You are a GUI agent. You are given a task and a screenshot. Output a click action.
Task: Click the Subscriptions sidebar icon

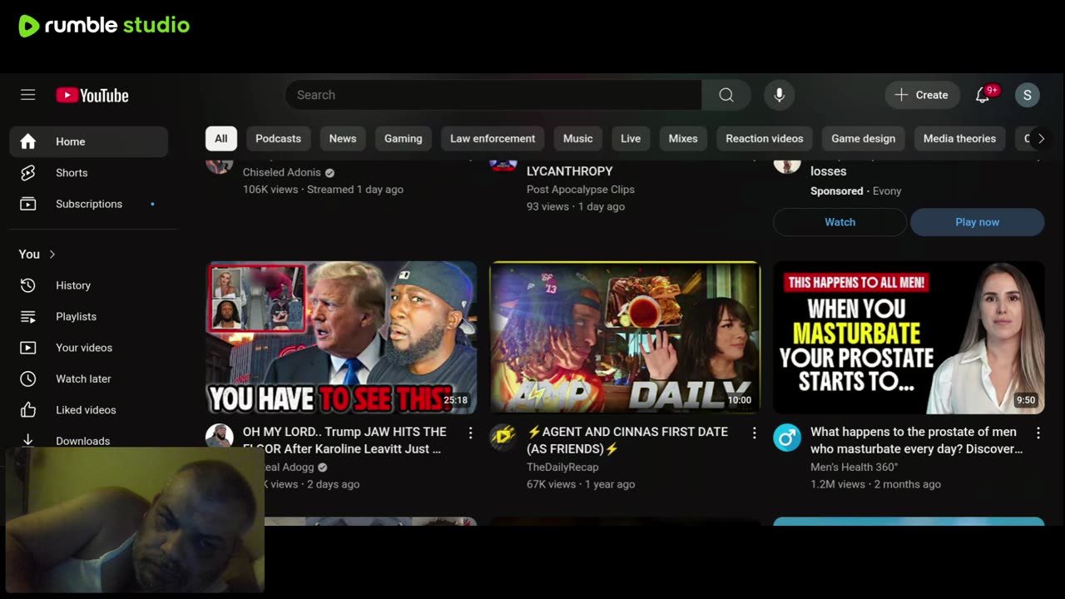28,204
